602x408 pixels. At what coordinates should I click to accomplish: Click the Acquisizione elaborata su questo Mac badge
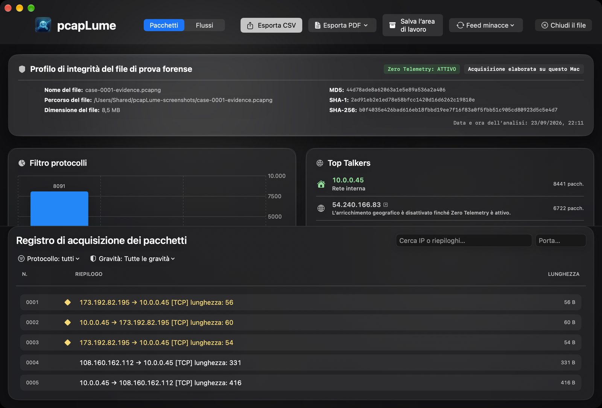524,69
